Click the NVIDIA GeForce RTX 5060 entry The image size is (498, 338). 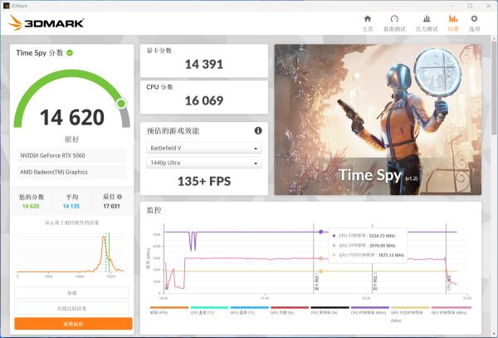click(x=71, y=155)
